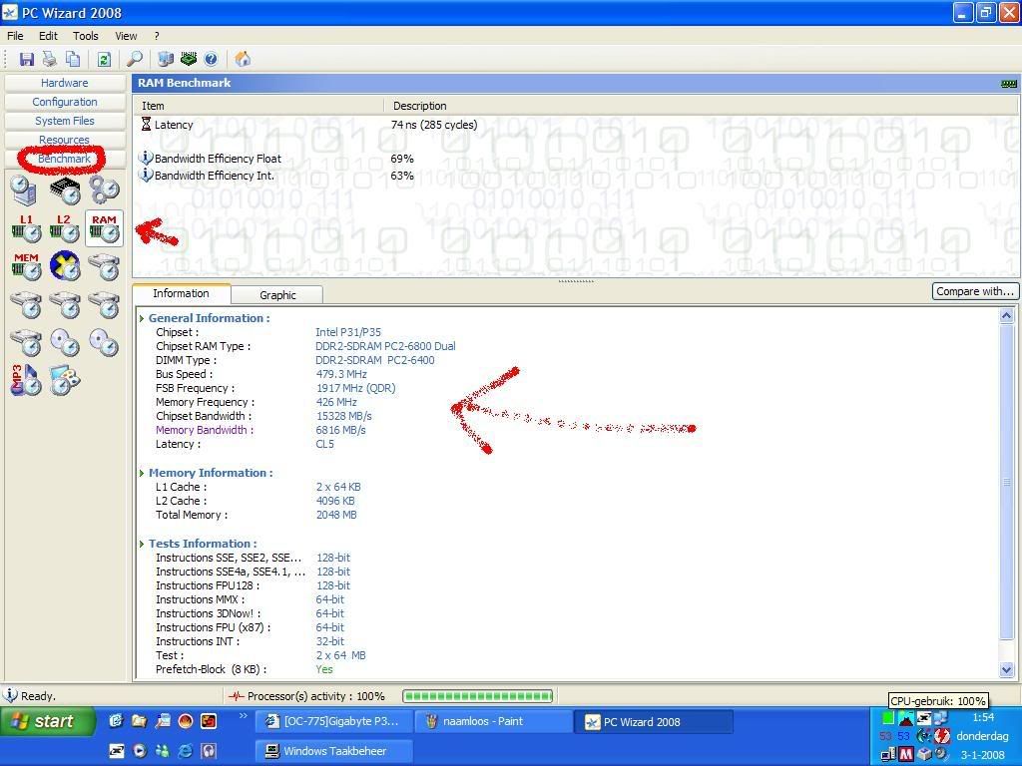This screenshot has width=1022, height=766.
Task: Click the FSB Frequency value 1917 MHz (QDR)
Action: coord(356,388)
